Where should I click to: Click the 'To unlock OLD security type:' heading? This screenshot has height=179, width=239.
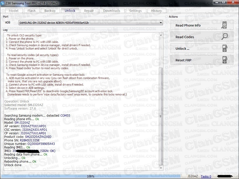click(x=25, y=35)
